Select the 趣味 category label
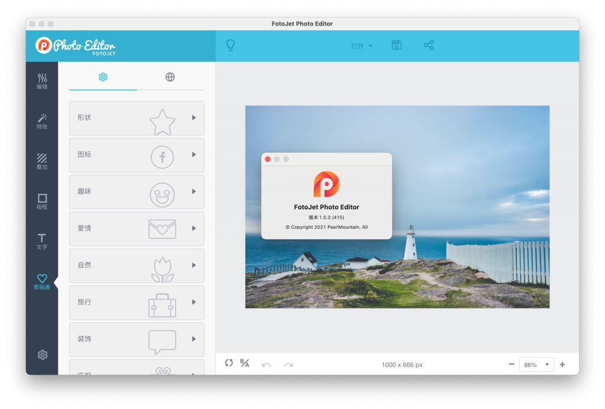This screenshot has width=605, height=409. (84, 191)
